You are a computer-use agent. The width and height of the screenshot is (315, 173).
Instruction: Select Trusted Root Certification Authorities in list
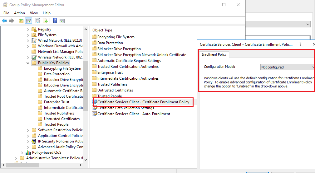tap(128, 67)
